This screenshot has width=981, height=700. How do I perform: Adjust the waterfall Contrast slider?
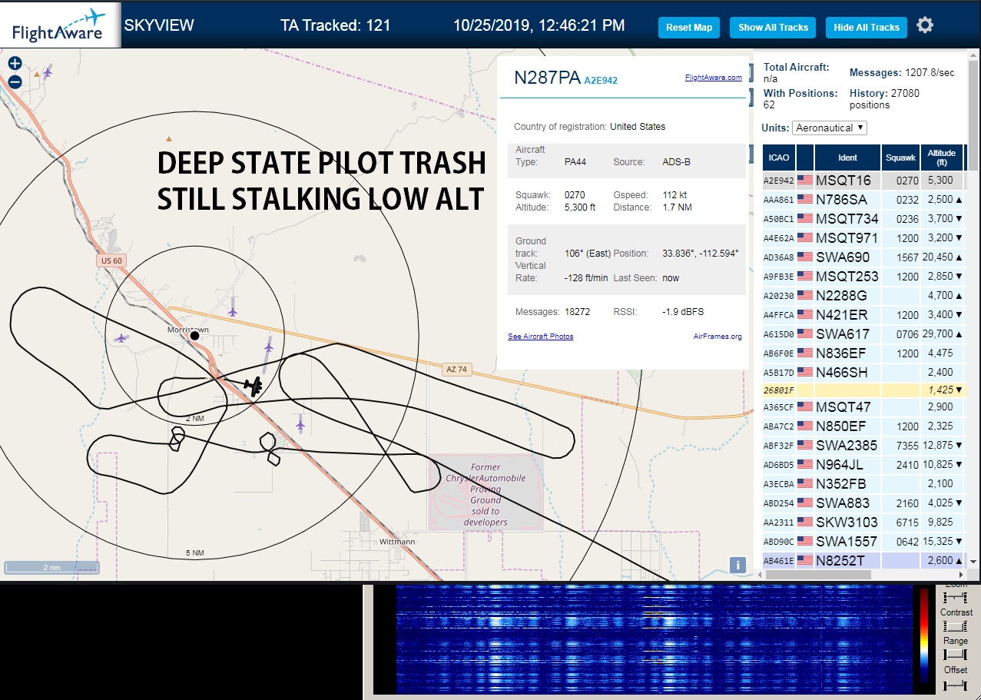tap(955, 626)
